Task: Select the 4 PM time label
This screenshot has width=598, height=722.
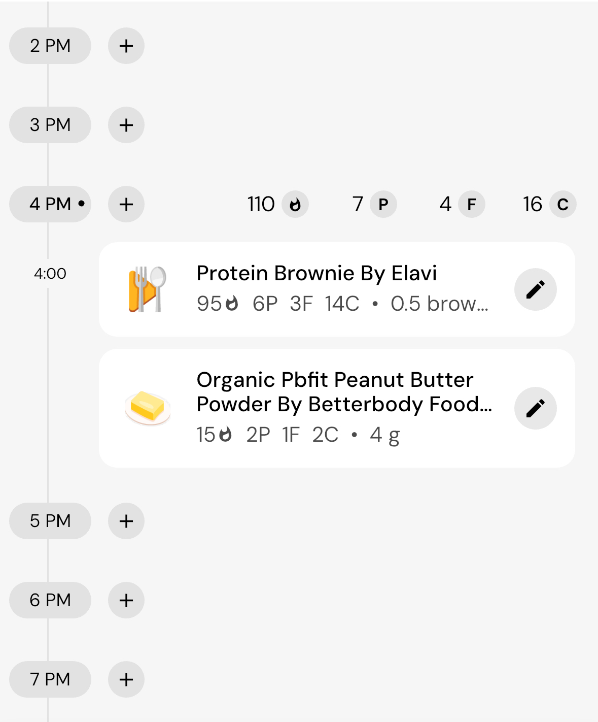Action: pos(50,204)
